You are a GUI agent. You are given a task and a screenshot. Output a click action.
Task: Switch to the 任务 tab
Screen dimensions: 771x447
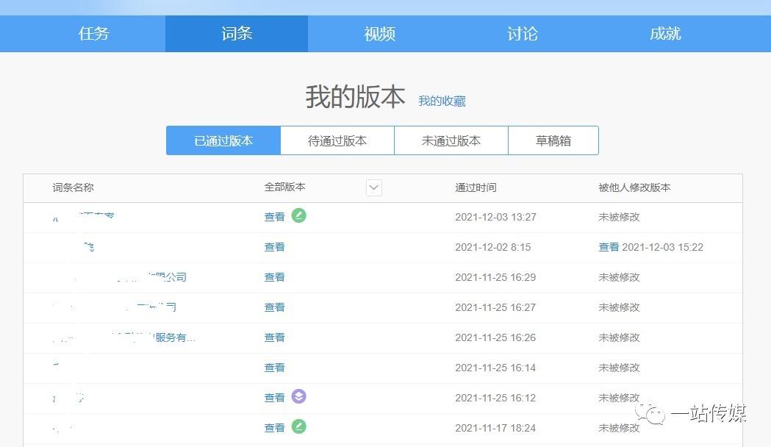click(93, 33)
